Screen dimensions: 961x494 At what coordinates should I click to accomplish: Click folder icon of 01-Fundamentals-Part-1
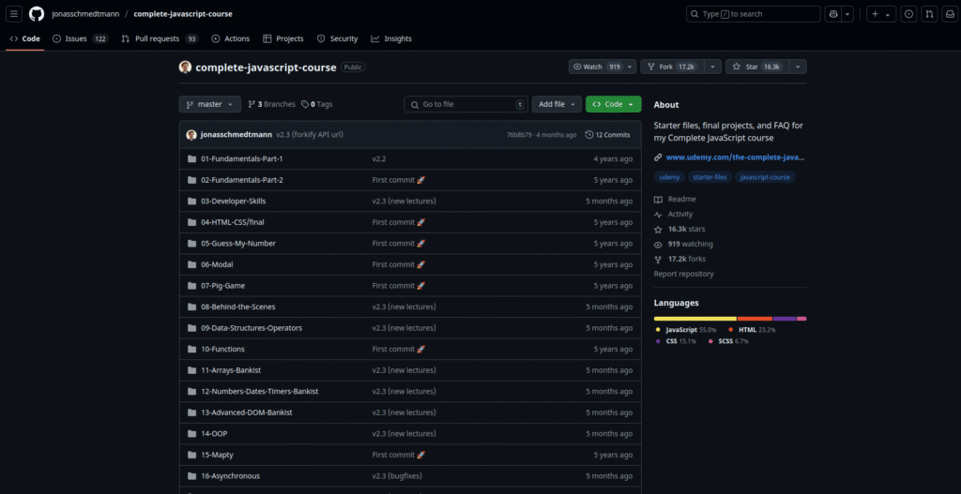tap(191, 158)
